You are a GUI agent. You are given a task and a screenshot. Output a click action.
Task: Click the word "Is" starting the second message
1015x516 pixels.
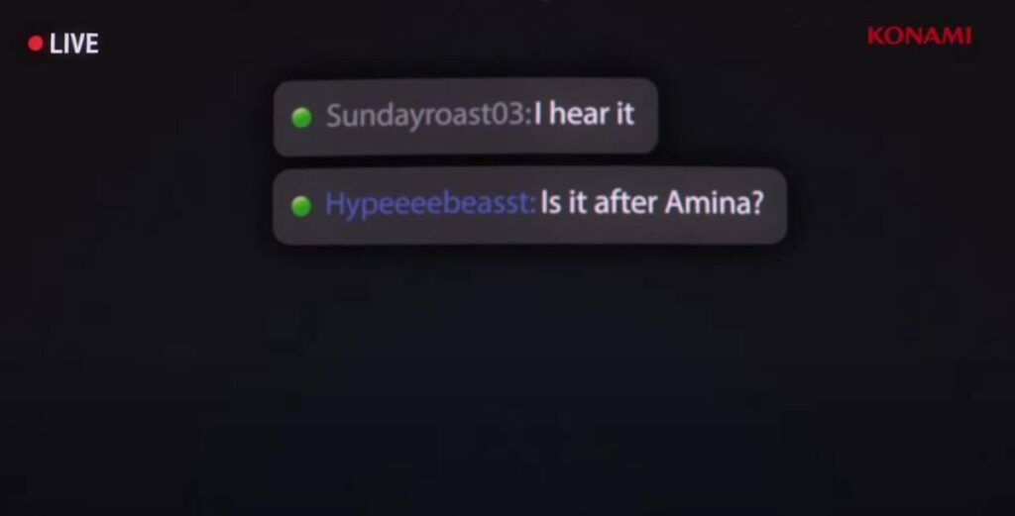(549, 202)
